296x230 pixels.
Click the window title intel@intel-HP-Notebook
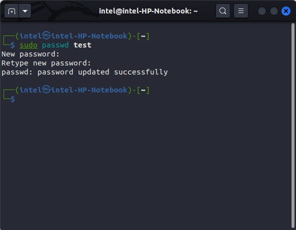pyautogui.click(x=148, y=11)
